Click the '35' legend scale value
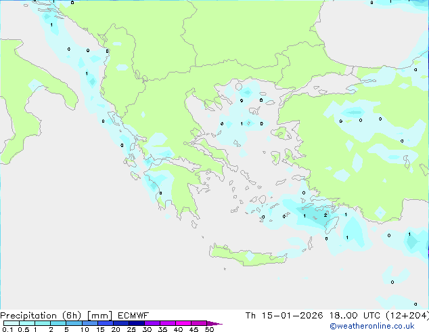Screen dimensions: 429x332 point(162,329)
